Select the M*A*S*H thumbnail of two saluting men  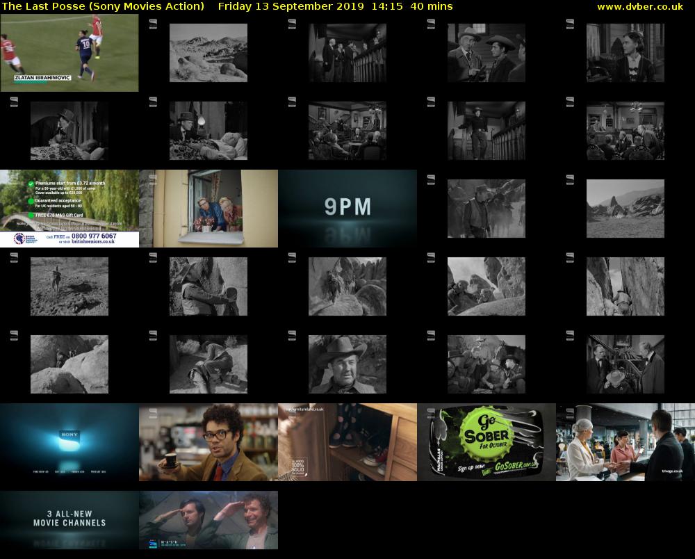(x=208, y=520)
